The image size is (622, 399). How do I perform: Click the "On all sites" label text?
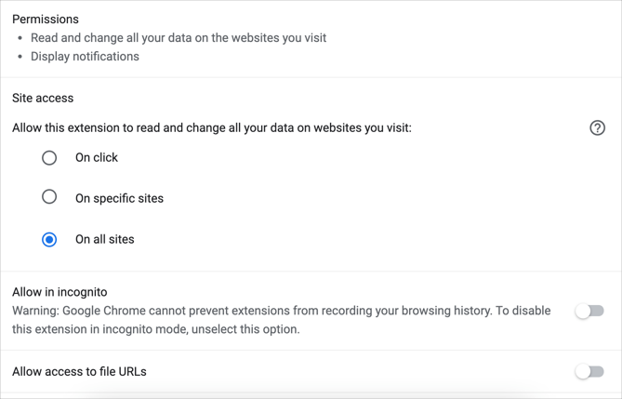pos(104,239)
